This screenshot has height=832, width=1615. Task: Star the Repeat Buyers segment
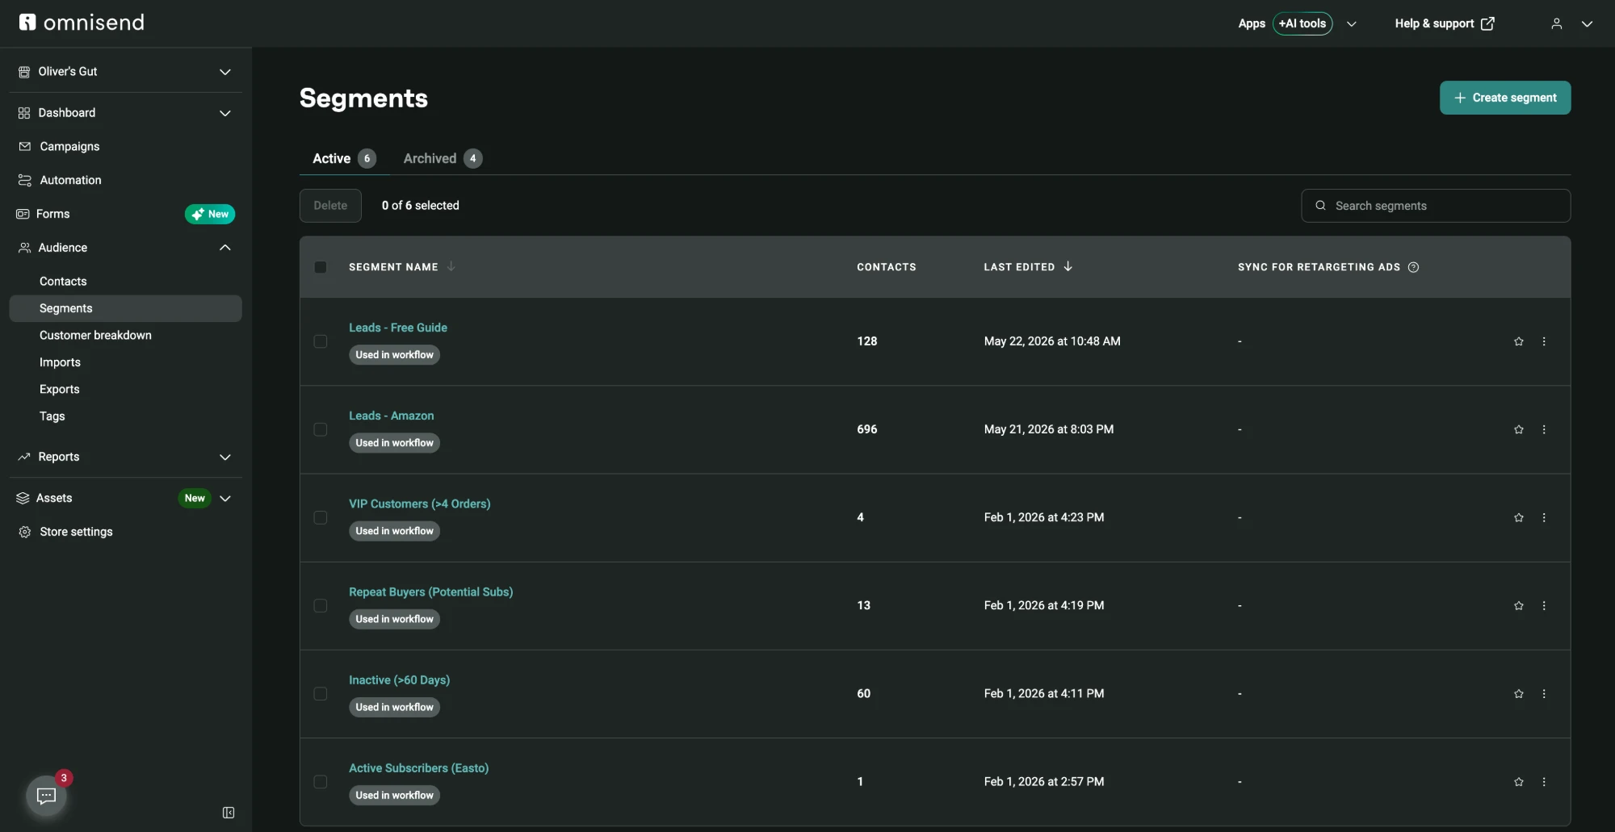tap(1519, 605)
